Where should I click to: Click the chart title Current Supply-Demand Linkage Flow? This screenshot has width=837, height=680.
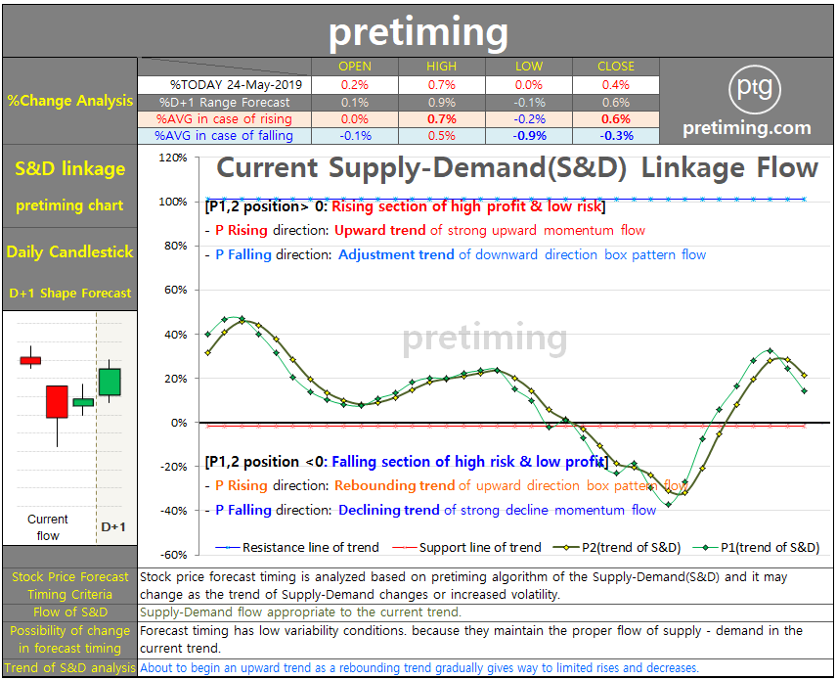(x=516, y=167)
